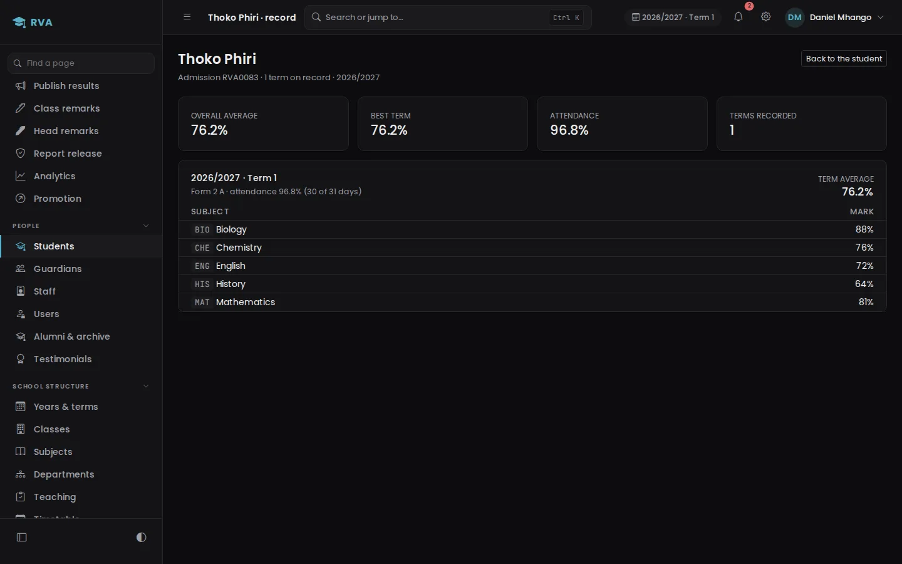
Task: Select the English subject row
Action: tap(532, 266)
